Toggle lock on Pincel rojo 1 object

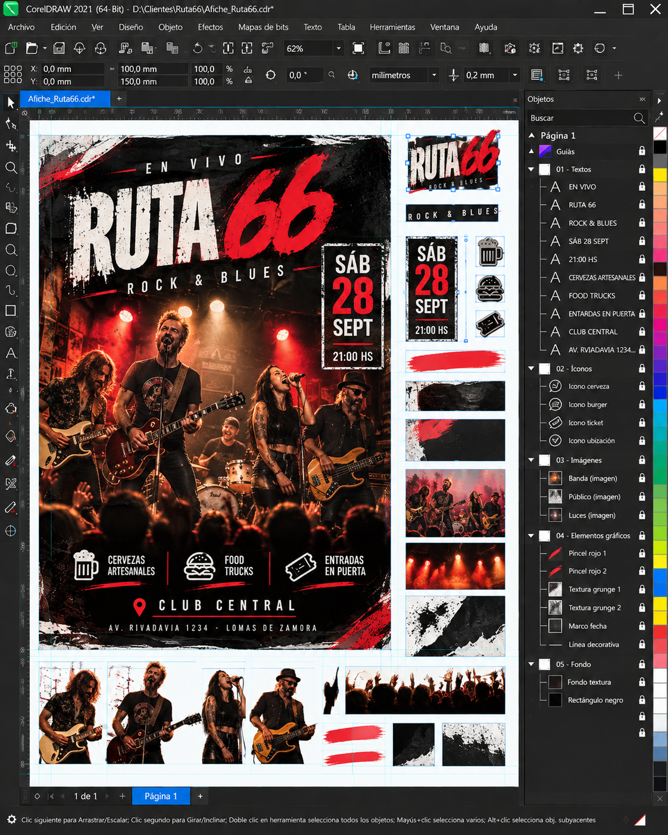pyautogui.click(x=642, y=553)
